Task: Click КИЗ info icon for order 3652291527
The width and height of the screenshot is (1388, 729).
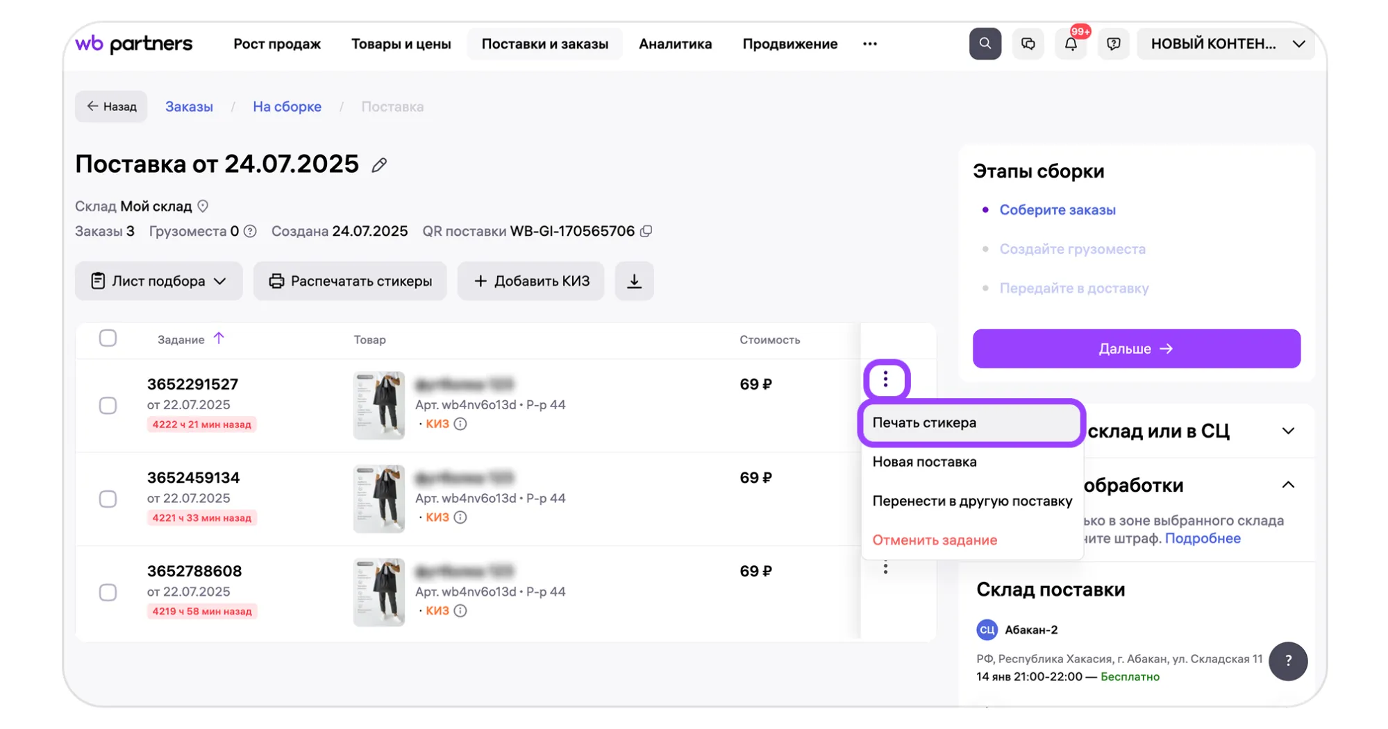Action: coord(460,424)
